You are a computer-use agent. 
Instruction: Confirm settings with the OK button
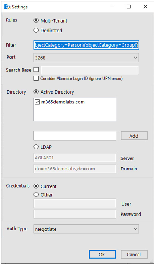pyautogui.click(x=102, y=255)
